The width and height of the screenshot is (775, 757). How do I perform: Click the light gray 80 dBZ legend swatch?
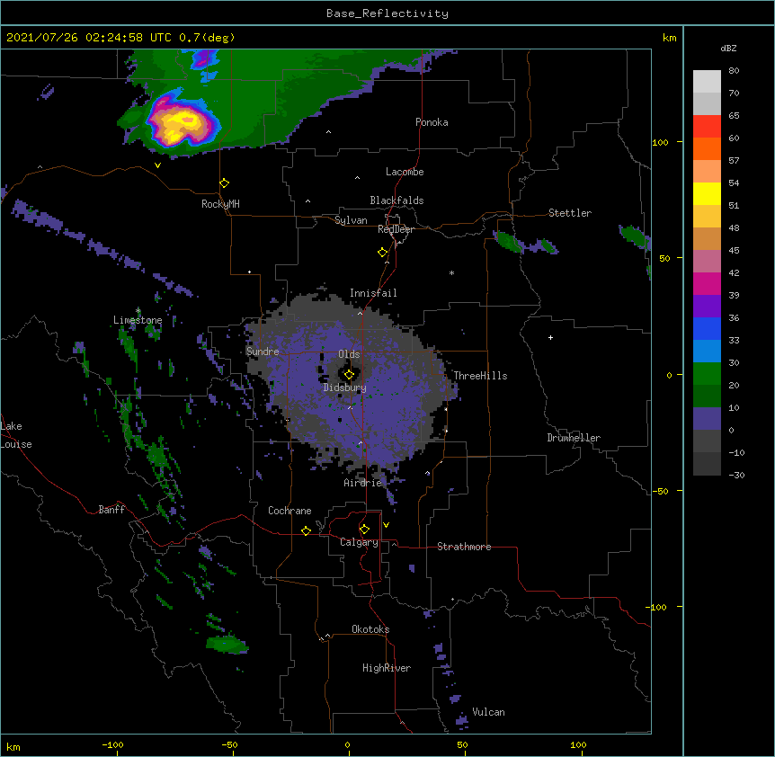[x=707, y=82]
